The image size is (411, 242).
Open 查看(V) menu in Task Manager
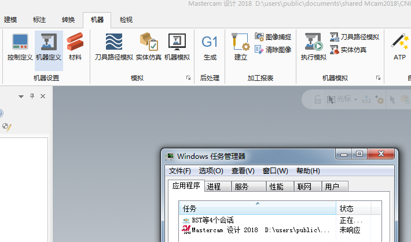[243, 171]
